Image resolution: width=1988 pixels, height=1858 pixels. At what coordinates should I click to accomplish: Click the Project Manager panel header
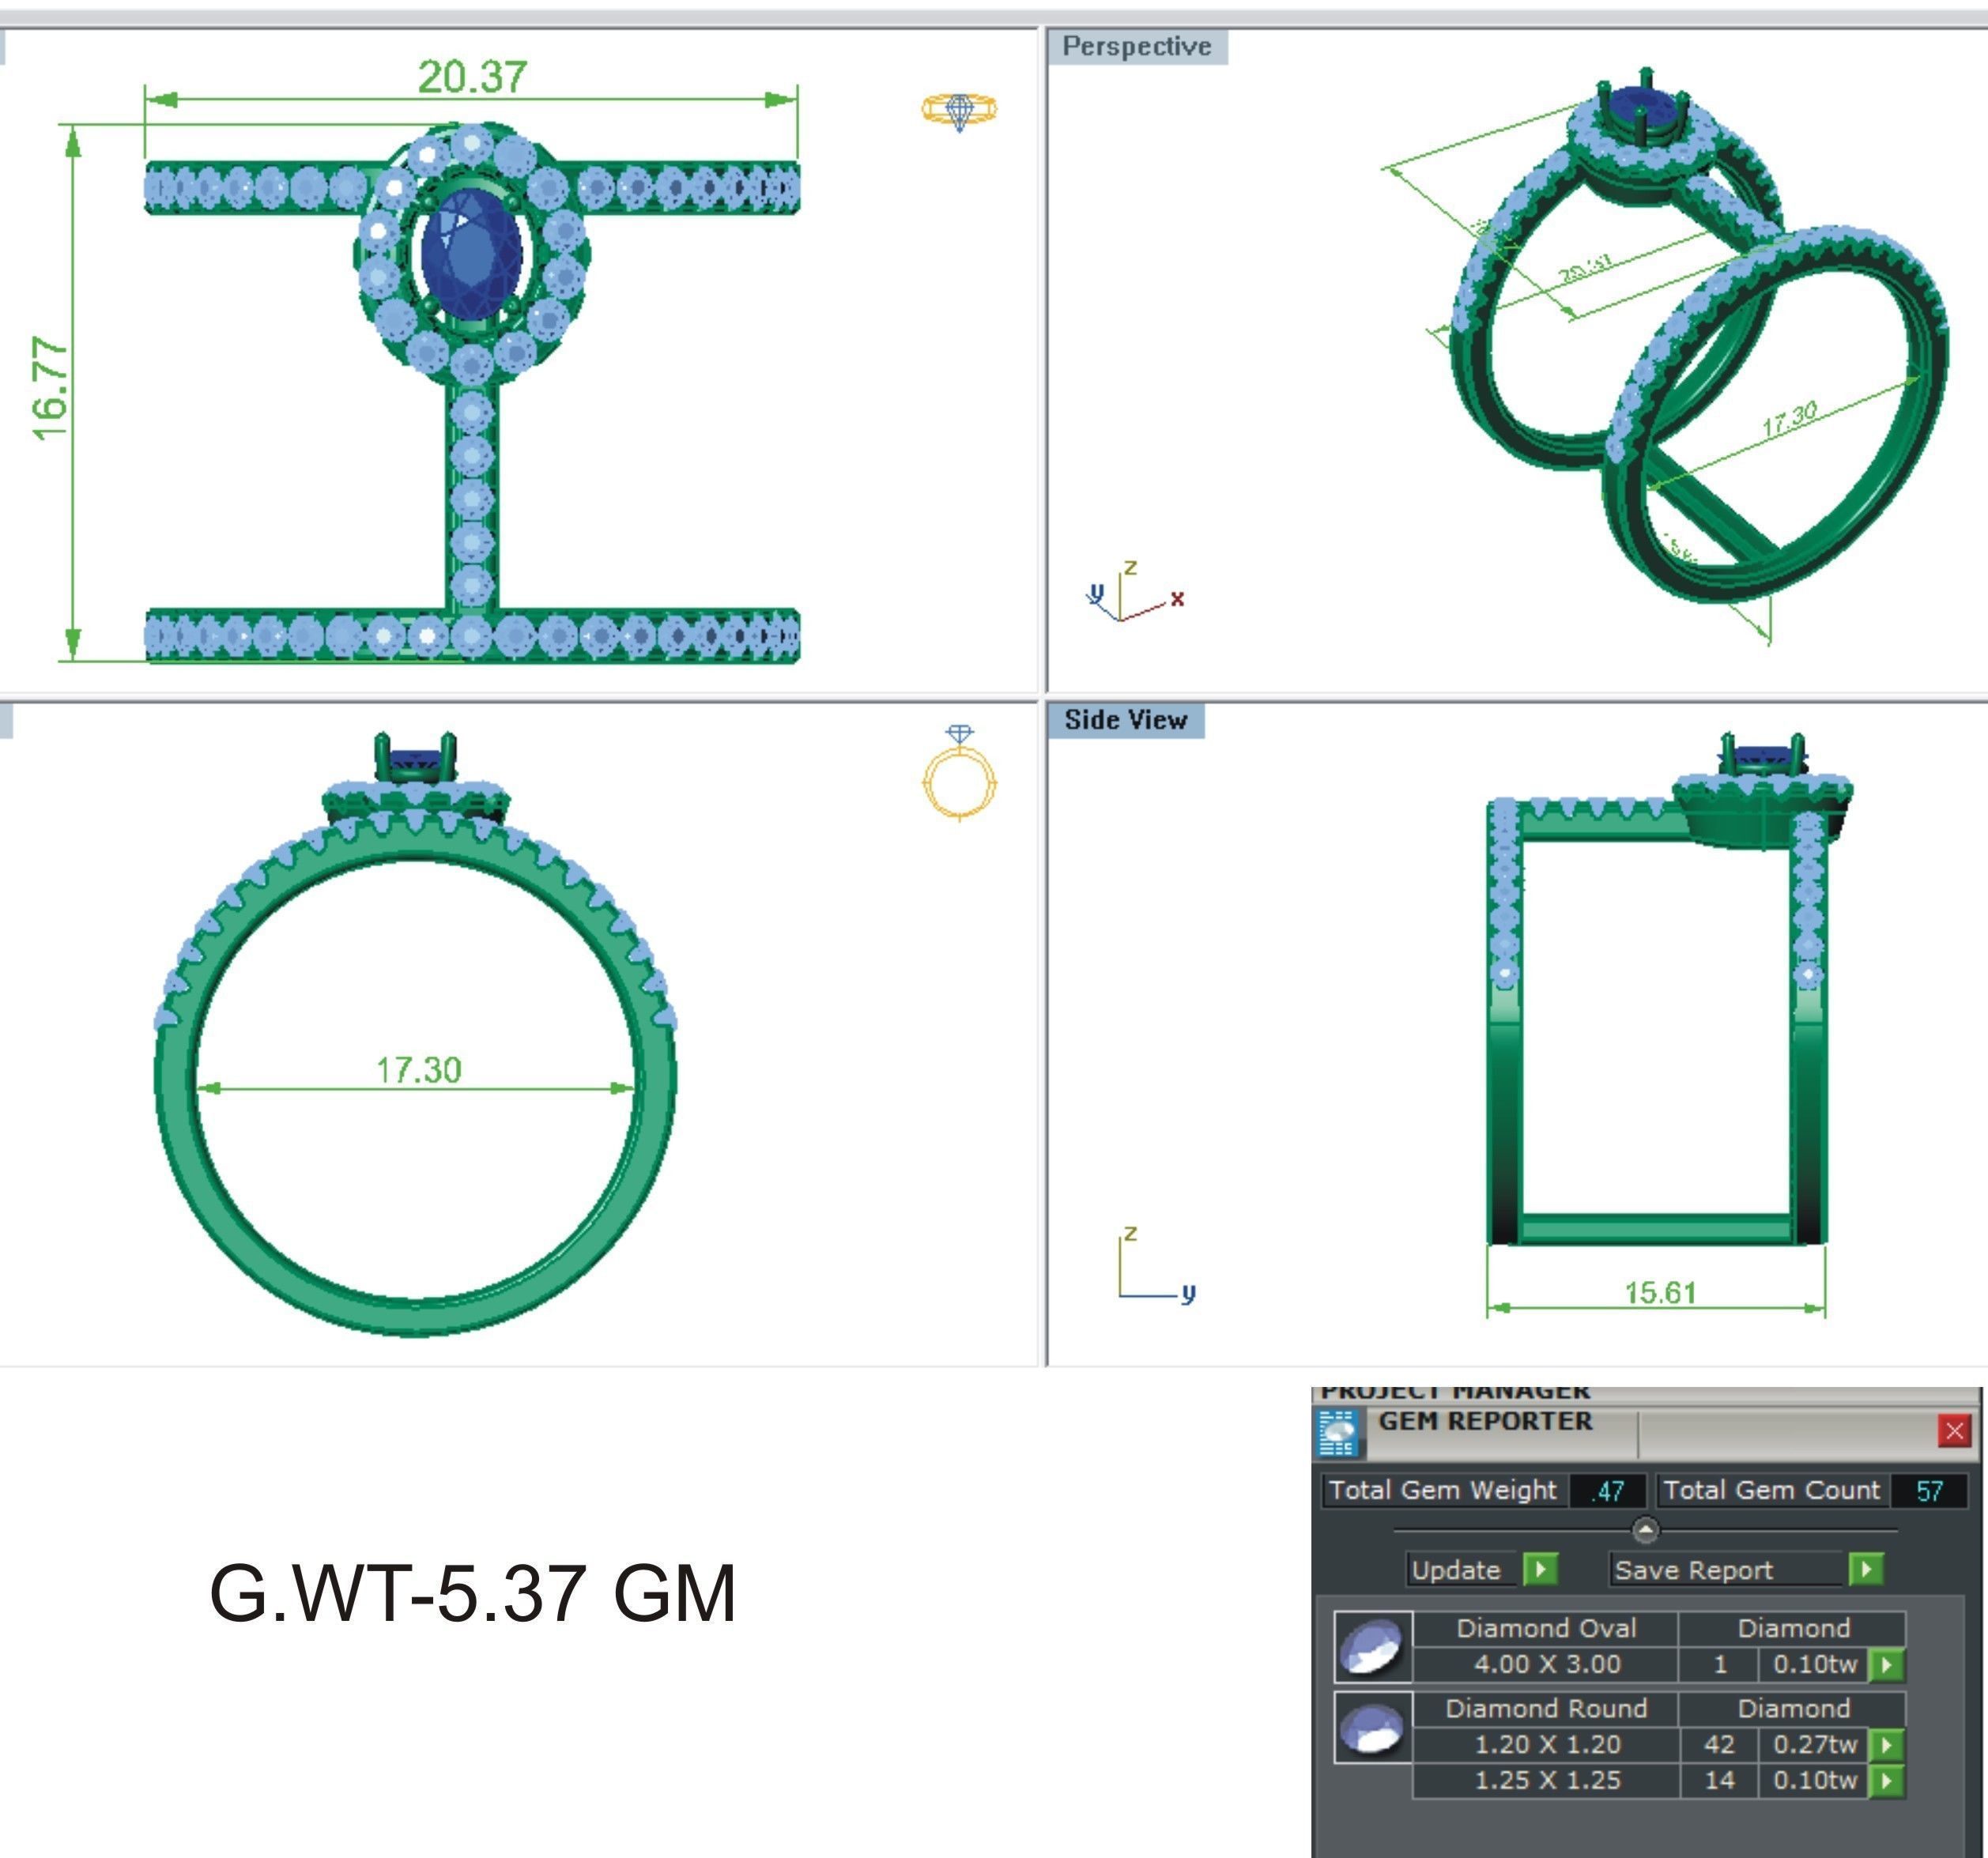1455,1392
